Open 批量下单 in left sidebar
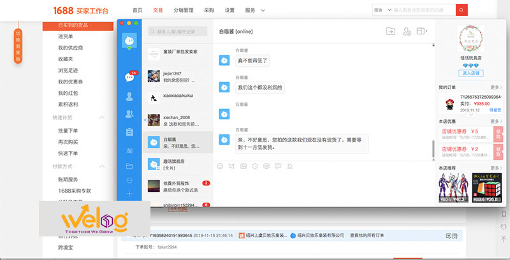This screenshot has width=510, height=260. pos(68,131)
